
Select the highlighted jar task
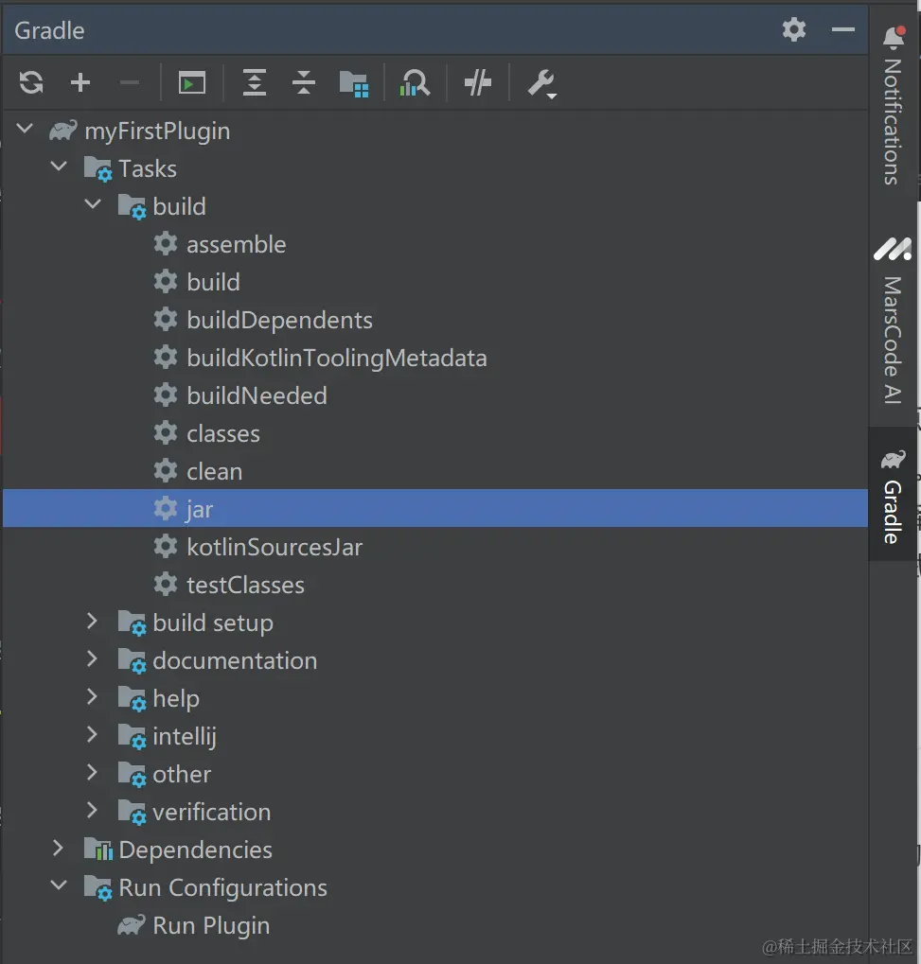pyautogui.click(x=435, y=508)
